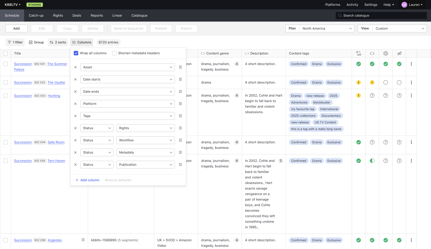The height and width of the screenshot is (249, 431).
Task: Open row actions menu for Hunting
Action: [411, 95]
